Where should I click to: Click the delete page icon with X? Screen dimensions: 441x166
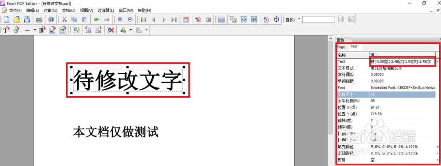pyautogui.click(x=209, y=19)
